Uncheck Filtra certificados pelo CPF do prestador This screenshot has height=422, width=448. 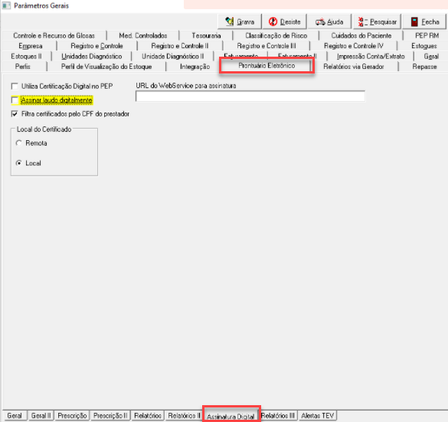pos(15,113)
